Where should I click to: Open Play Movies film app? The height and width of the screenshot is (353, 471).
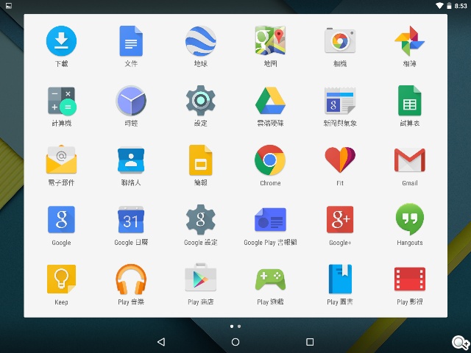click(x=410, y=279)
